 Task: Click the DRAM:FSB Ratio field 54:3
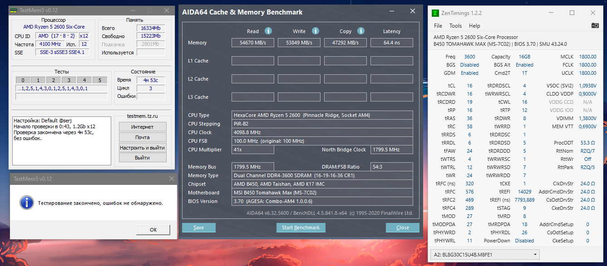pos(392,167)
